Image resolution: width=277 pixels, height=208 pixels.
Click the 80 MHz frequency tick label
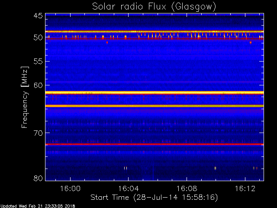[38, 178]
